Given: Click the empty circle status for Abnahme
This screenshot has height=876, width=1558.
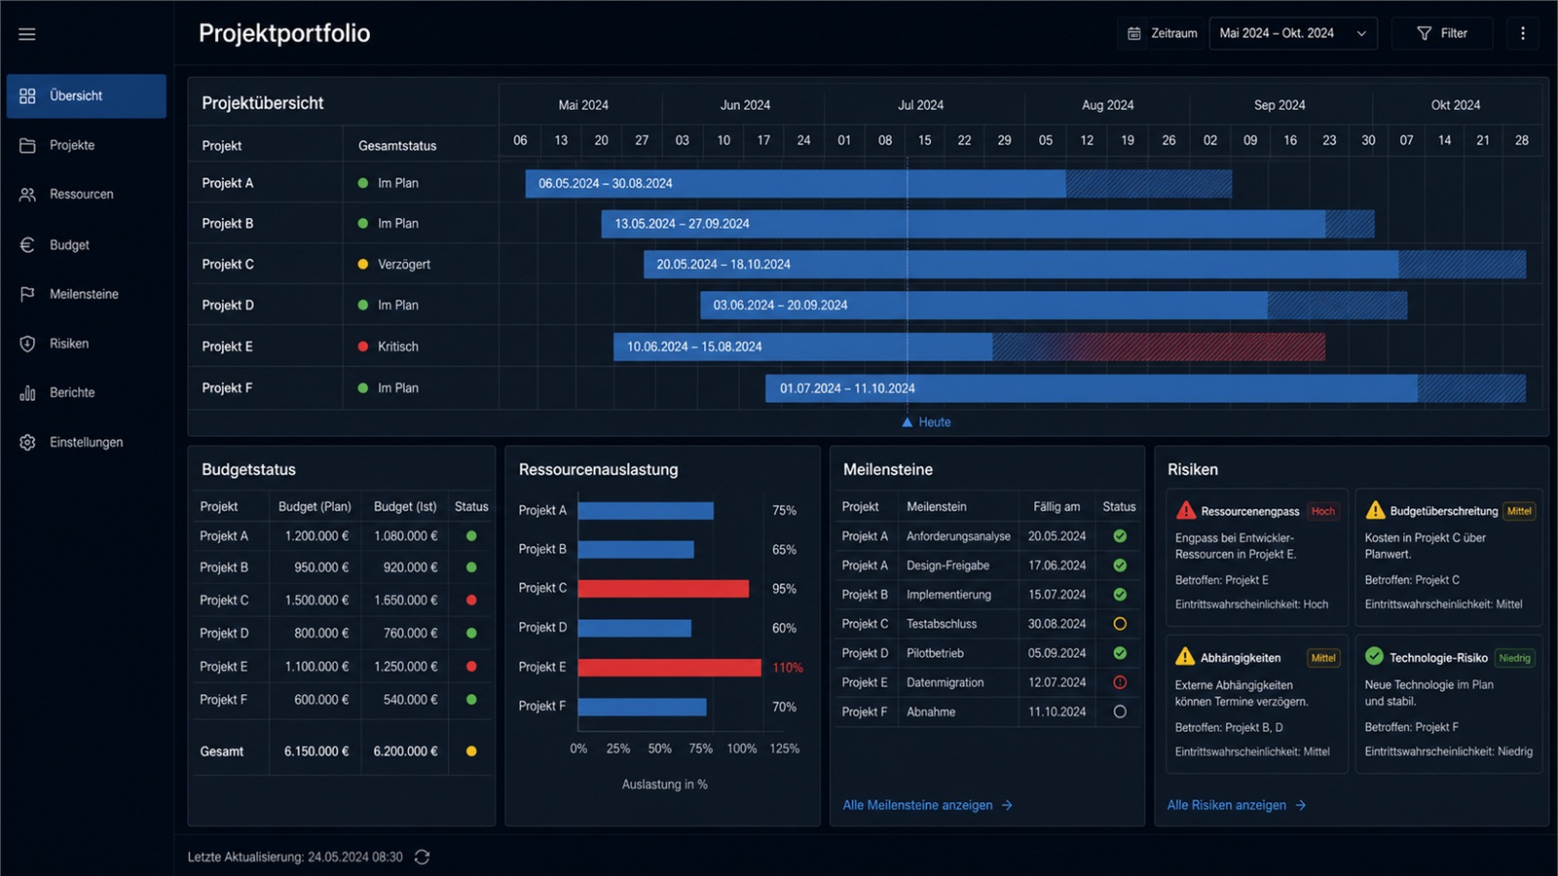Looking at the screenshot, I should (x=1120, y=712).
